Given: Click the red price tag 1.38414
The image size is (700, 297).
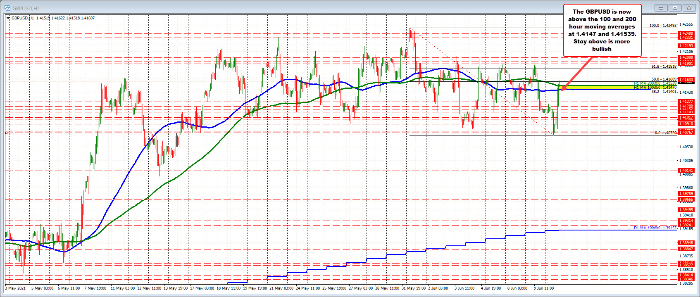Looking at the screenshot, I should point(686,275).
